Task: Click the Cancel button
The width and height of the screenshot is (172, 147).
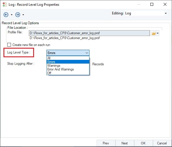Action: (162, 143)
